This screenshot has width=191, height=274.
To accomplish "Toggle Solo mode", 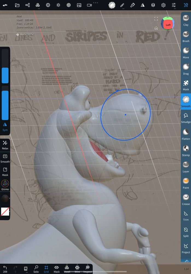I will point(36,269).
